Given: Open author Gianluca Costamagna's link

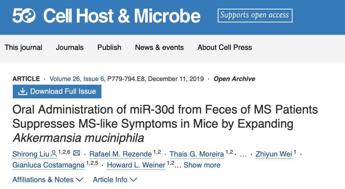Looking at the screenshot, I should pos(49,165).
